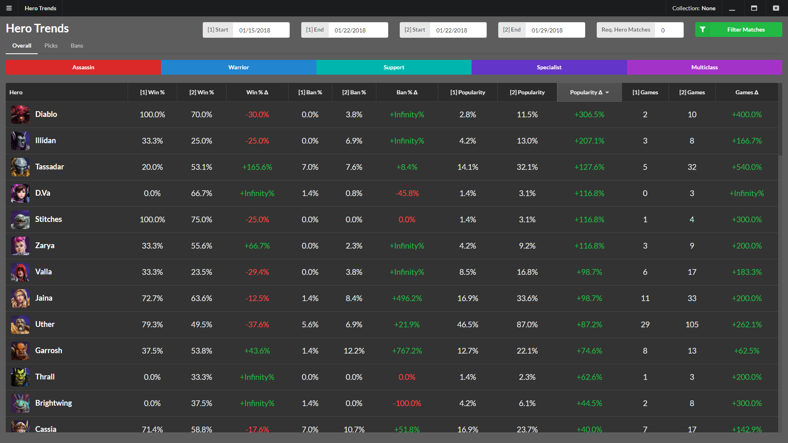Select the Garrosh hero name
788x443 pixels.
tap(49, 351)
